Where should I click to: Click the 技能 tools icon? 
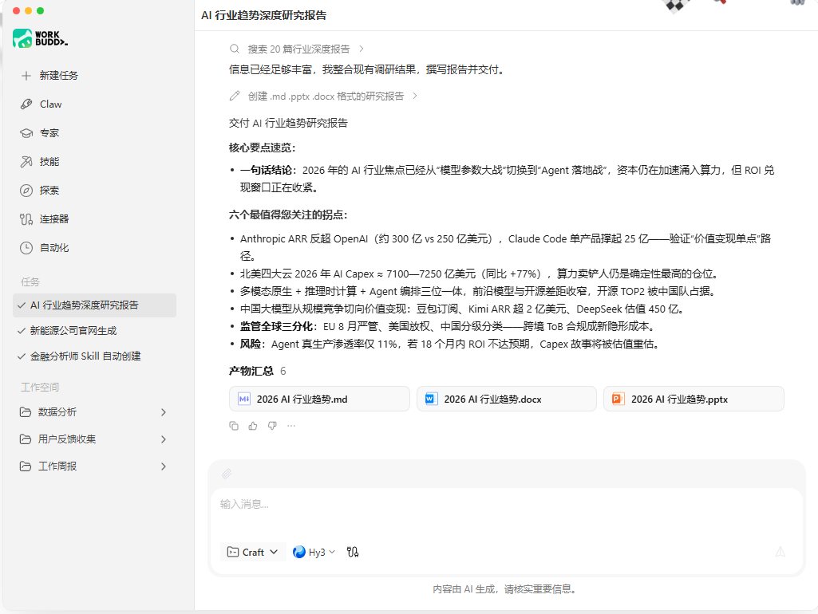pyautogui.click(x=26, y=162)
